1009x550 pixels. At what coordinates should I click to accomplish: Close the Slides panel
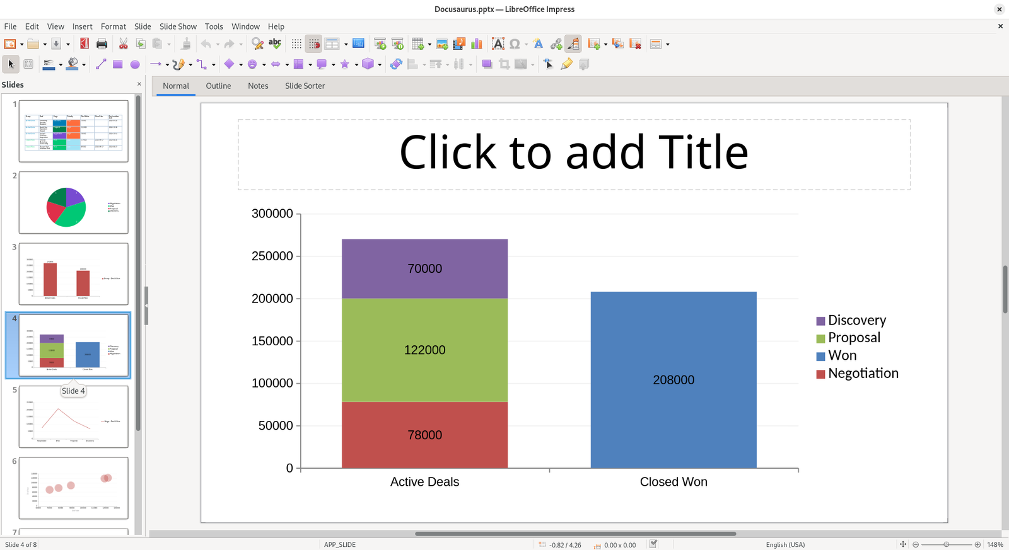tap(139, 84)
